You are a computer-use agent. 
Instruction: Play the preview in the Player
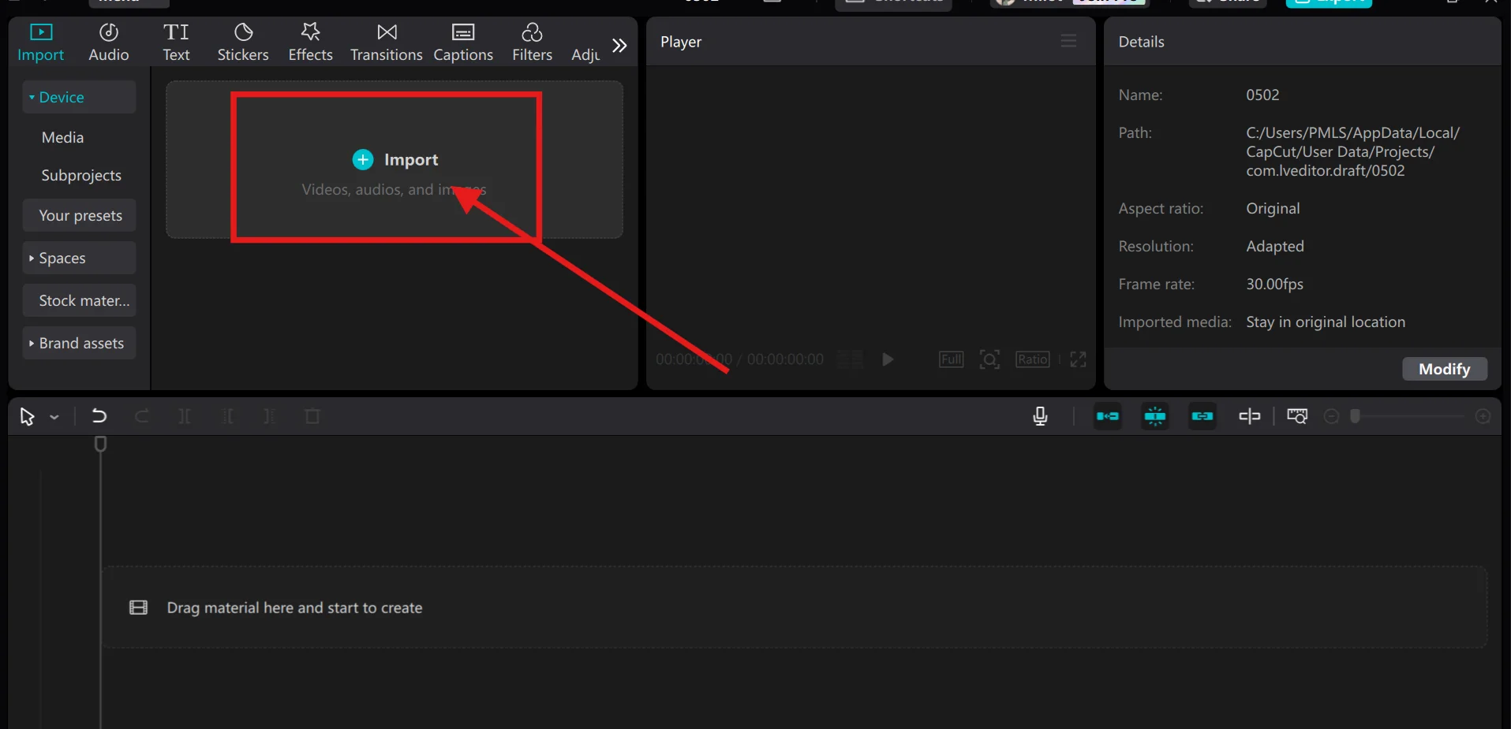point(888,359)
